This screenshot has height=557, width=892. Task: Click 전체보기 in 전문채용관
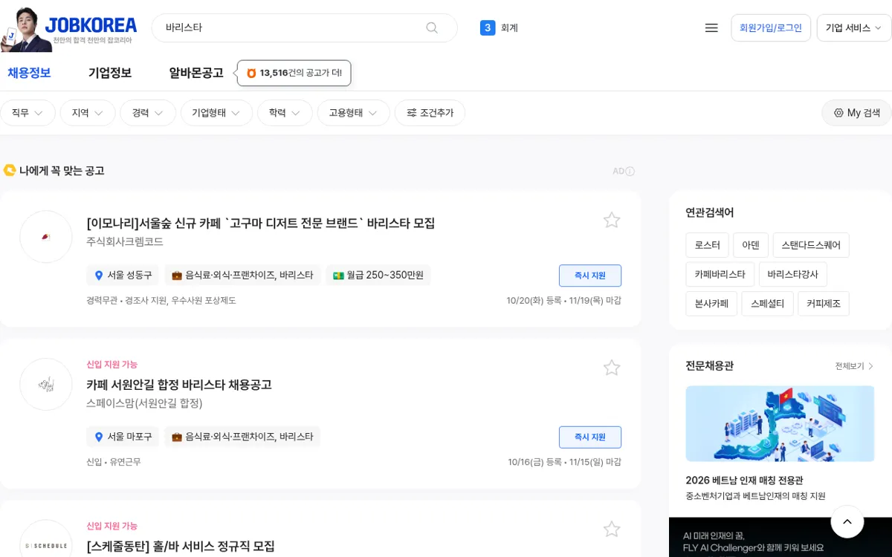pos(854,366)
